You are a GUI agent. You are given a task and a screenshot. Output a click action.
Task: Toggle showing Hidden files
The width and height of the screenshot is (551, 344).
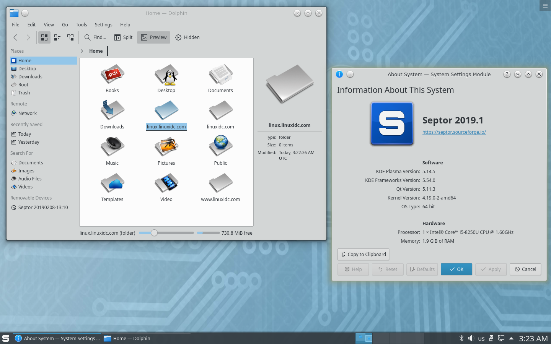click(x=187, y=37)
